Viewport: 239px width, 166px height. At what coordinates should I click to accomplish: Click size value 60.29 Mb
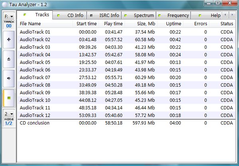[145, 78]
